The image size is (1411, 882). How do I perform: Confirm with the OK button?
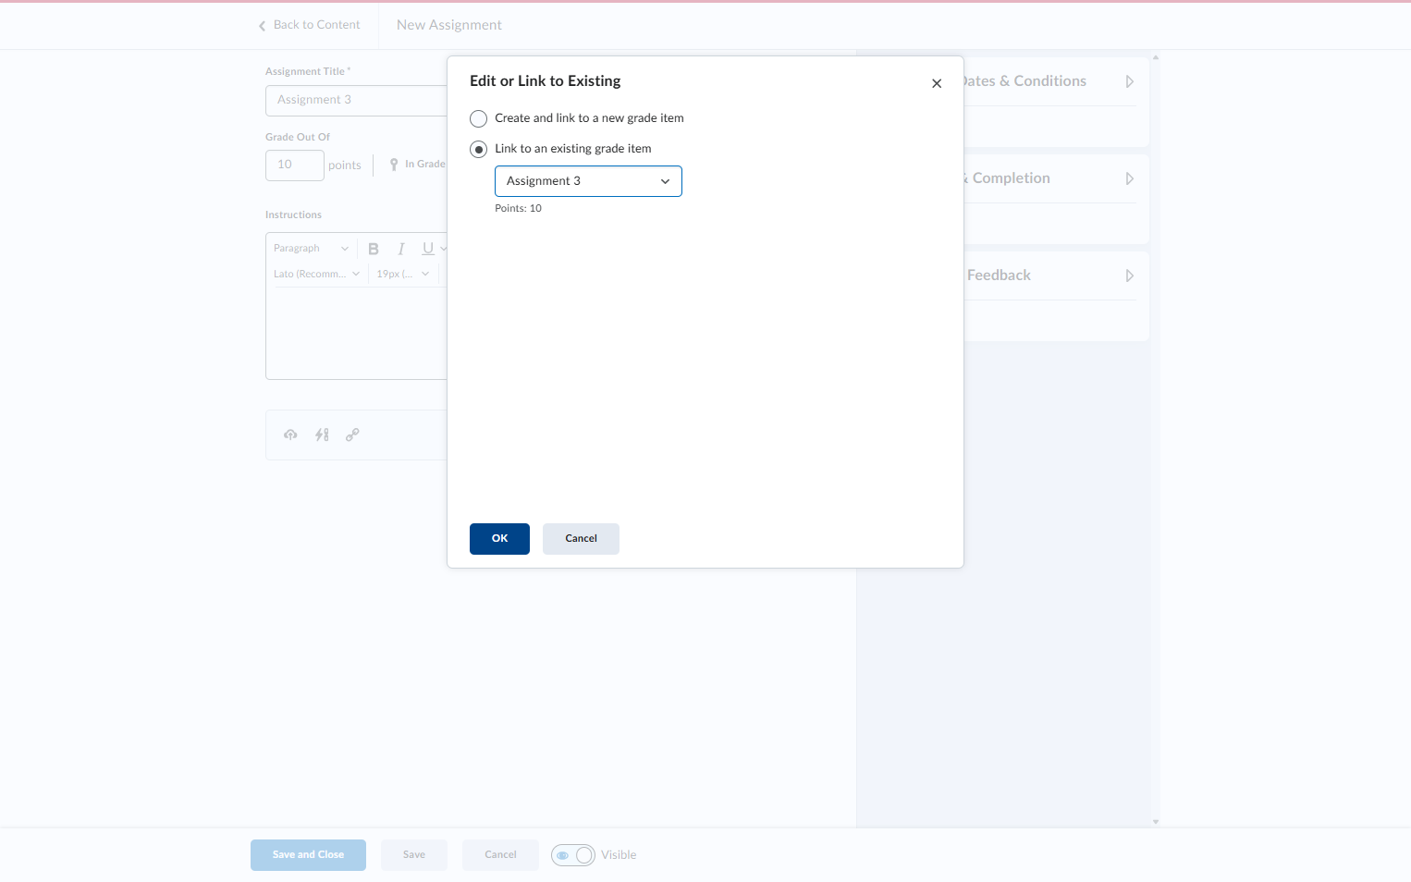tap(499, 539)
